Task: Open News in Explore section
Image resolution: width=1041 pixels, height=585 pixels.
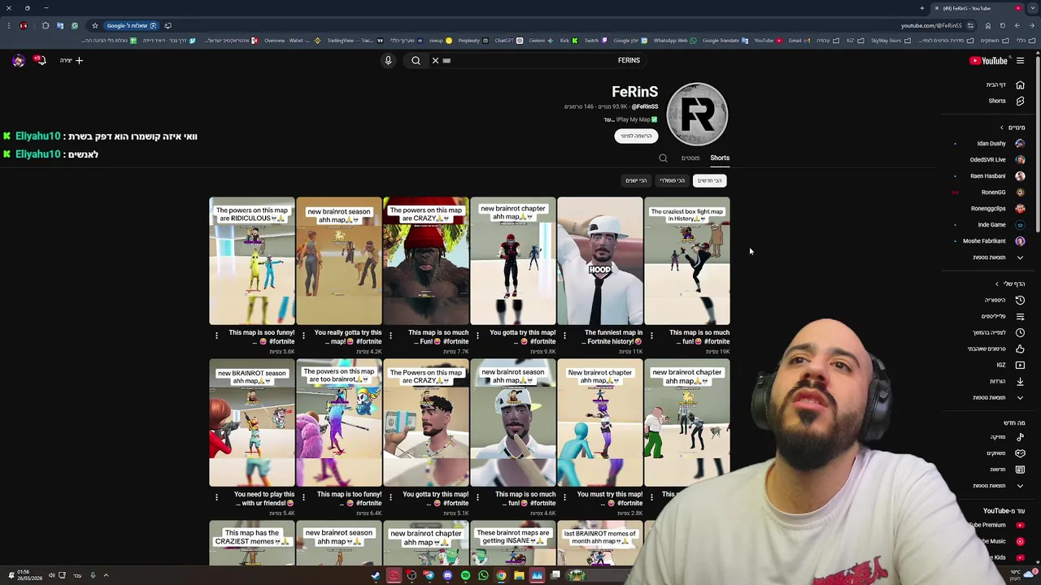Action: [x=1006, y=470]
